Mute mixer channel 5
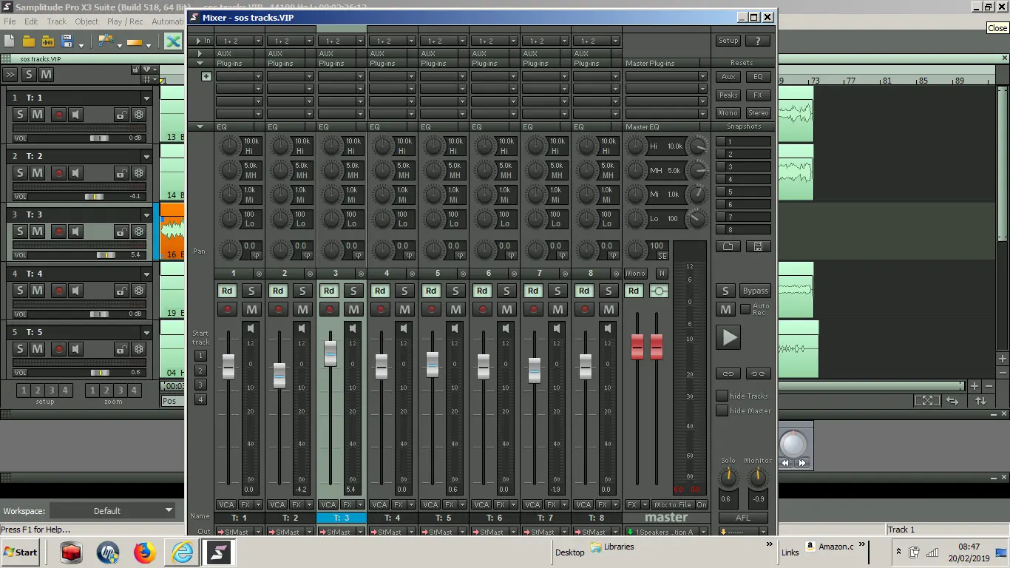The image size is (1010, 568). pyautogui.click(x=455, y=309)
